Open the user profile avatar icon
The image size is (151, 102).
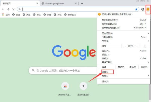[143, 9]
